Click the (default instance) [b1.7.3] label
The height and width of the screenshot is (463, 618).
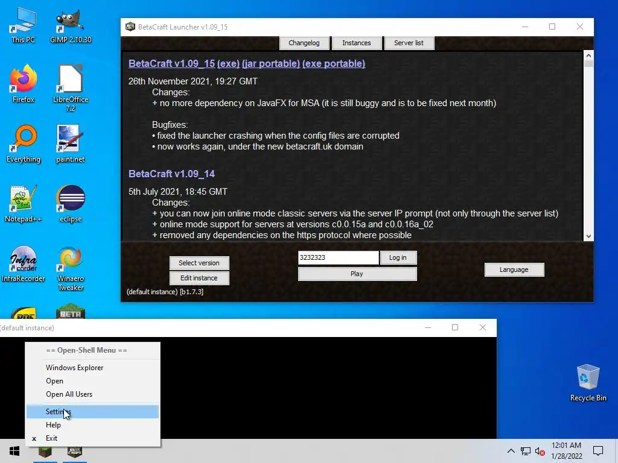[x=165, y=292]
